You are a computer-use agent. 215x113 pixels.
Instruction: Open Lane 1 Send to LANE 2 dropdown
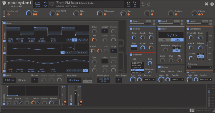click(x=149, y=79)
